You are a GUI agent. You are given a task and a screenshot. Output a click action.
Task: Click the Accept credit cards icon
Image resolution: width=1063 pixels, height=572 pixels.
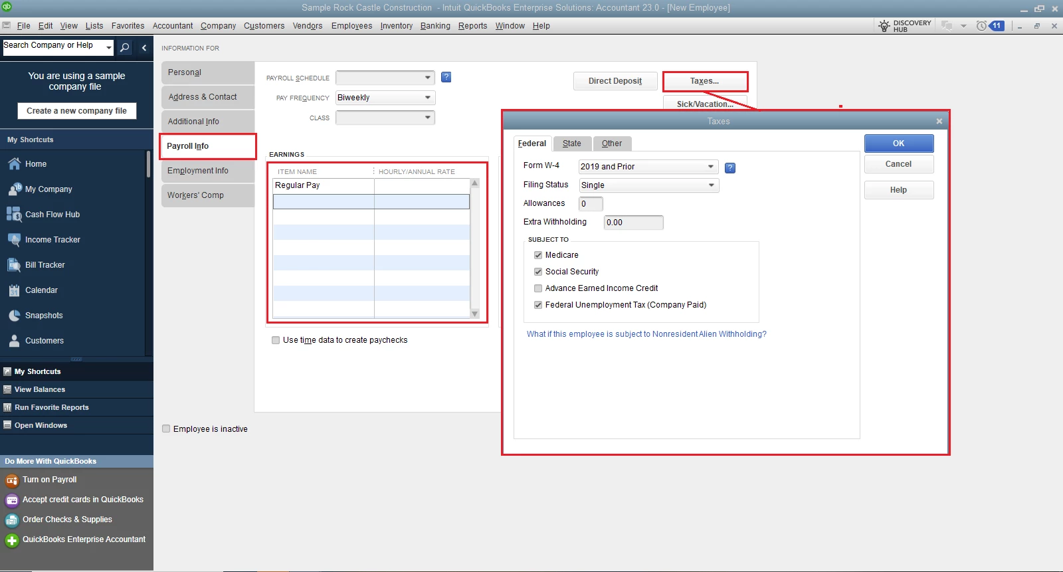pyautogui.click(x=11, y=500)
